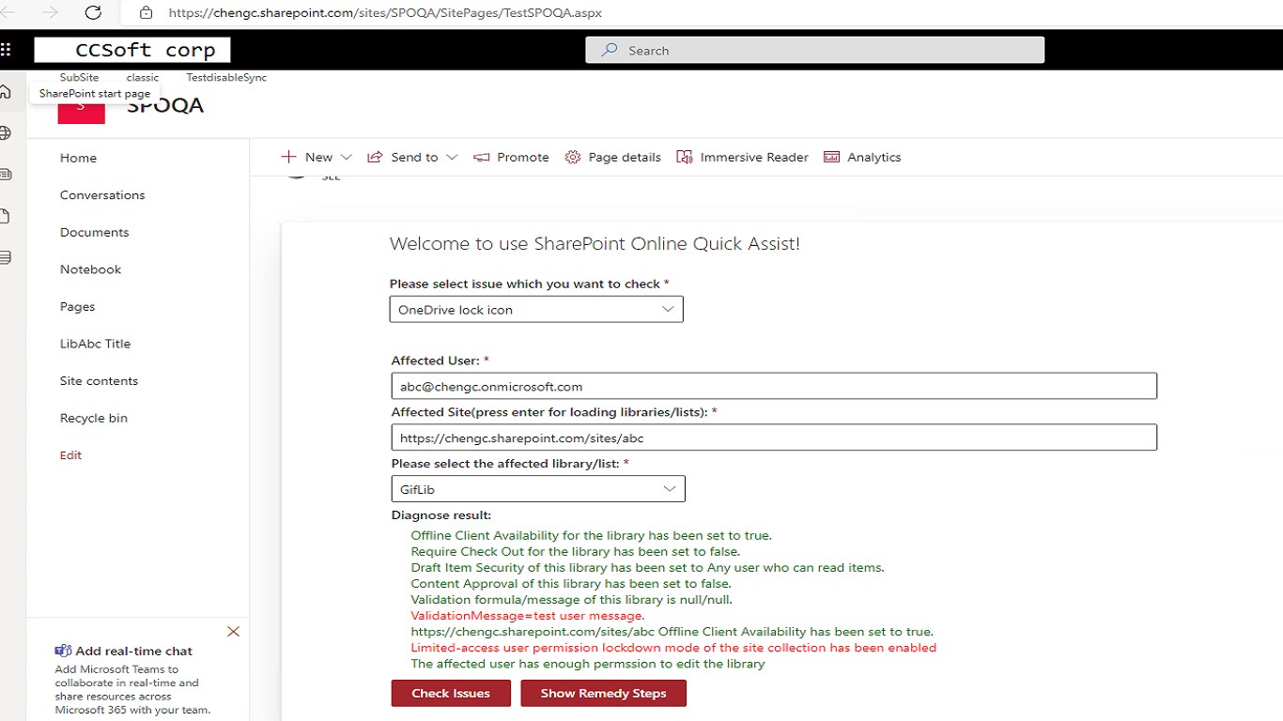Click the plus icon beside New

289,157
